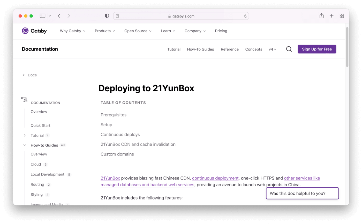362x224 pixels.
Task: Open the Pricing menu item
Action: click(x=221, y=31)
